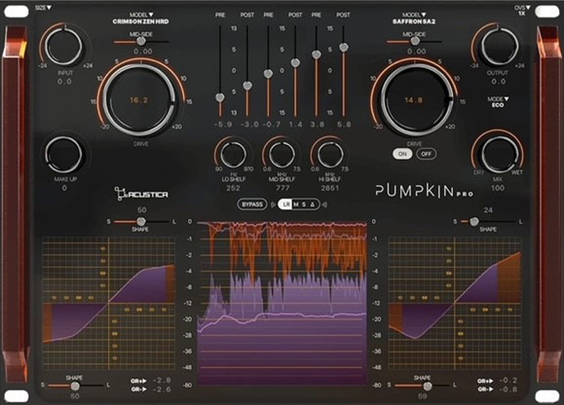
Task: Click the input speaker icon beside BYPASS
Action: pyautogui.click(x=273, y=205)
